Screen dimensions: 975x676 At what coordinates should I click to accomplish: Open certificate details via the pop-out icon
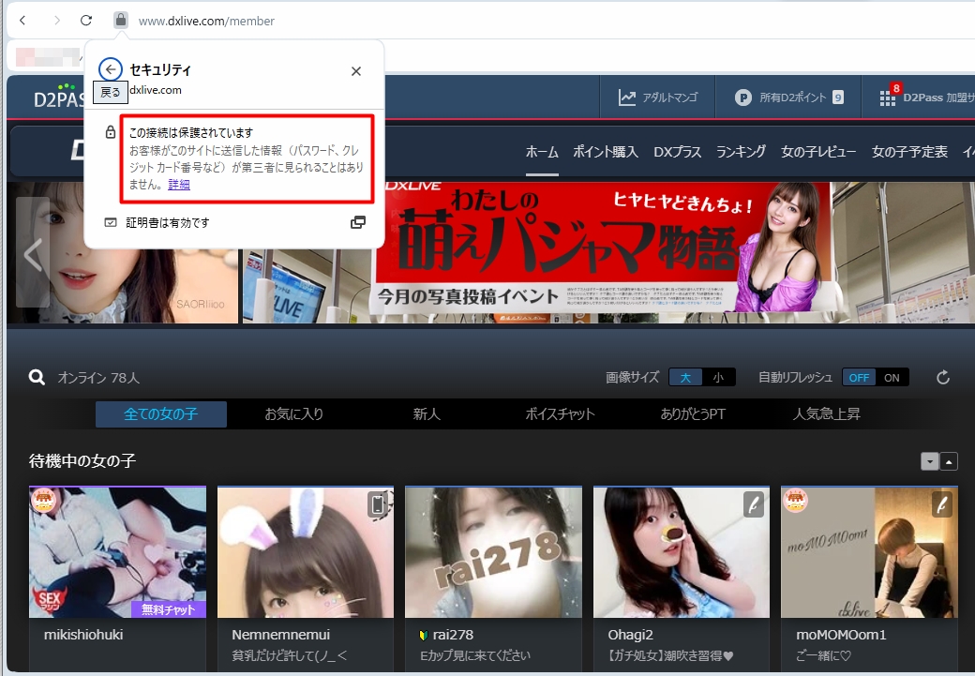(x=357, y=222)
